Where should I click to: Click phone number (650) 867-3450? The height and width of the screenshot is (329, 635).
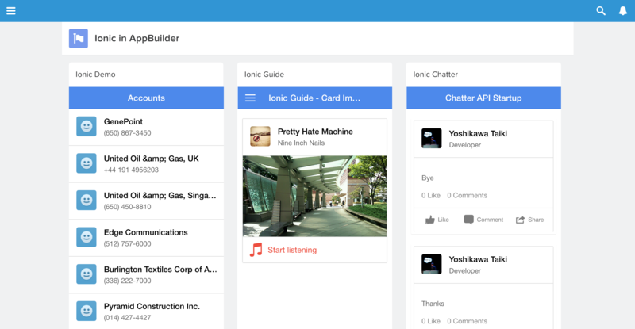click(x=127, y=133)
